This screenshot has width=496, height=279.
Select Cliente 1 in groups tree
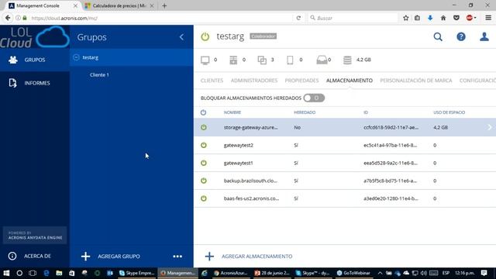tap(99, 75)
